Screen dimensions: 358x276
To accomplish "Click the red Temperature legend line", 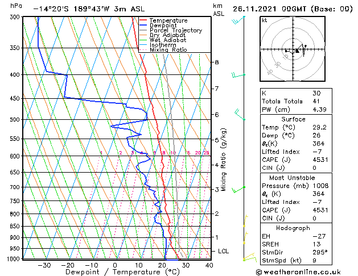I will pyautogui.click(x=143, y=20).
